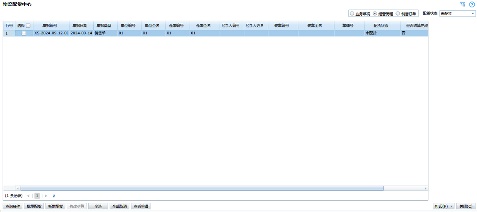Screen dimensions: 477x212
Task: Click horizontal scrollbar right arrow
Action: tap(426, 188)
